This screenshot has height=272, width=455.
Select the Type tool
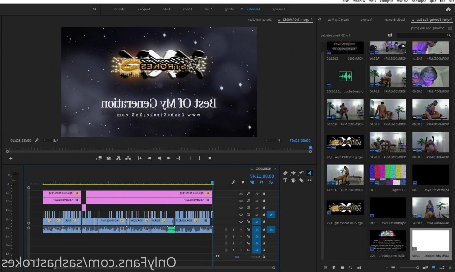pyautogui.click(x=285, y=180)
